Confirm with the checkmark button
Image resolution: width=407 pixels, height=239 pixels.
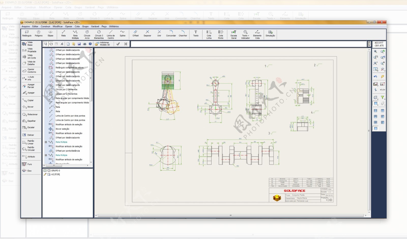point(118,44)
